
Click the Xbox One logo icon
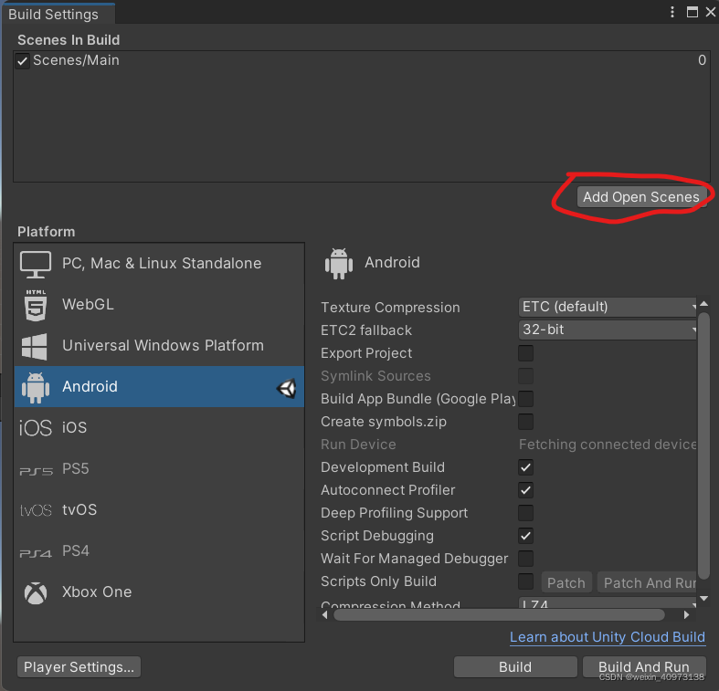[36, 593]
